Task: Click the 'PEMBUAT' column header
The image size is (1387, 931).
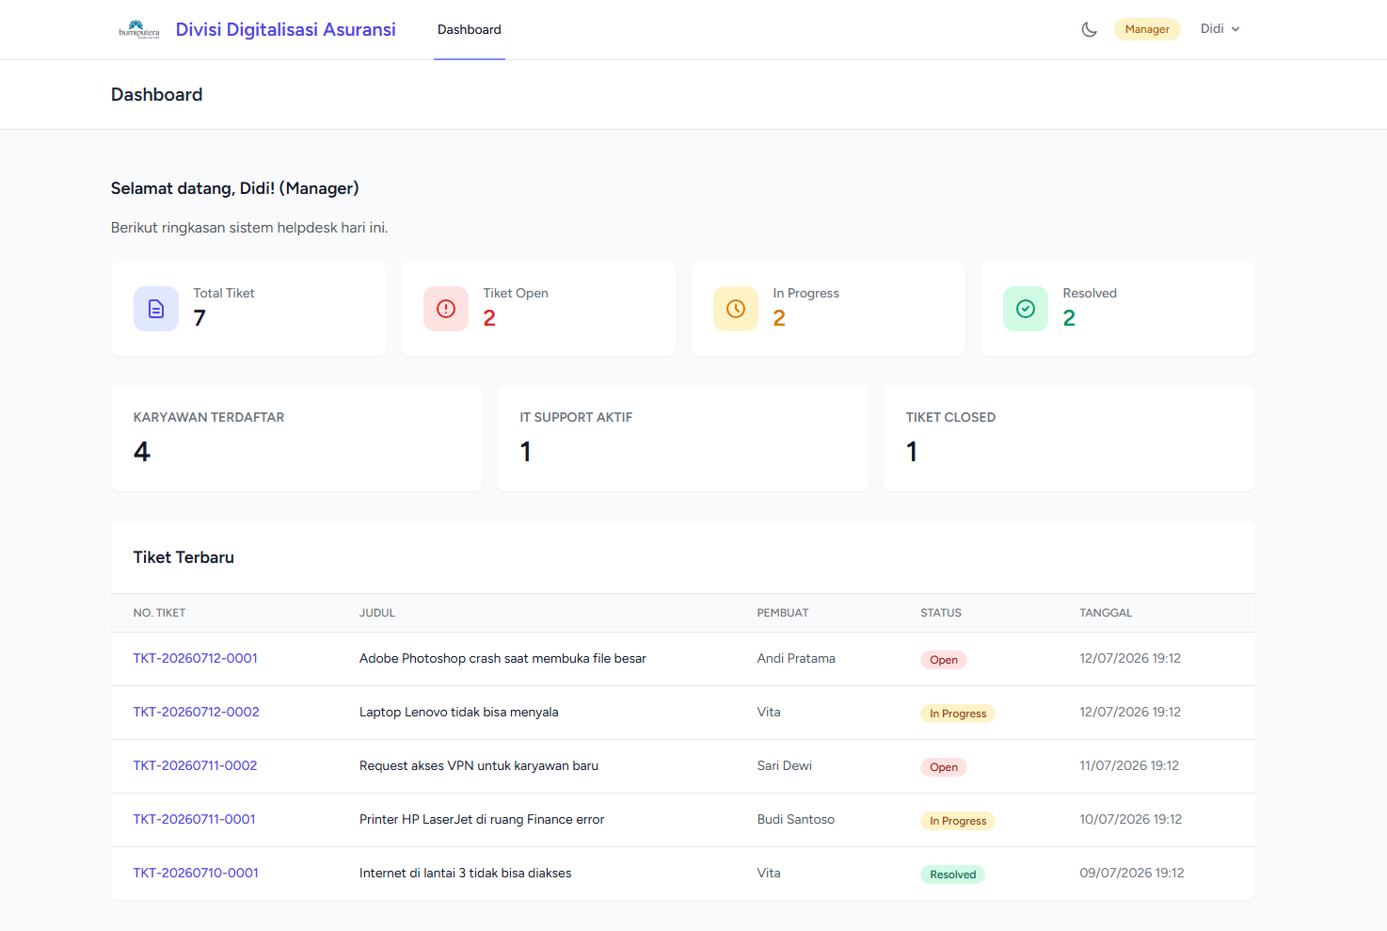Action: (x=783, y=613)
